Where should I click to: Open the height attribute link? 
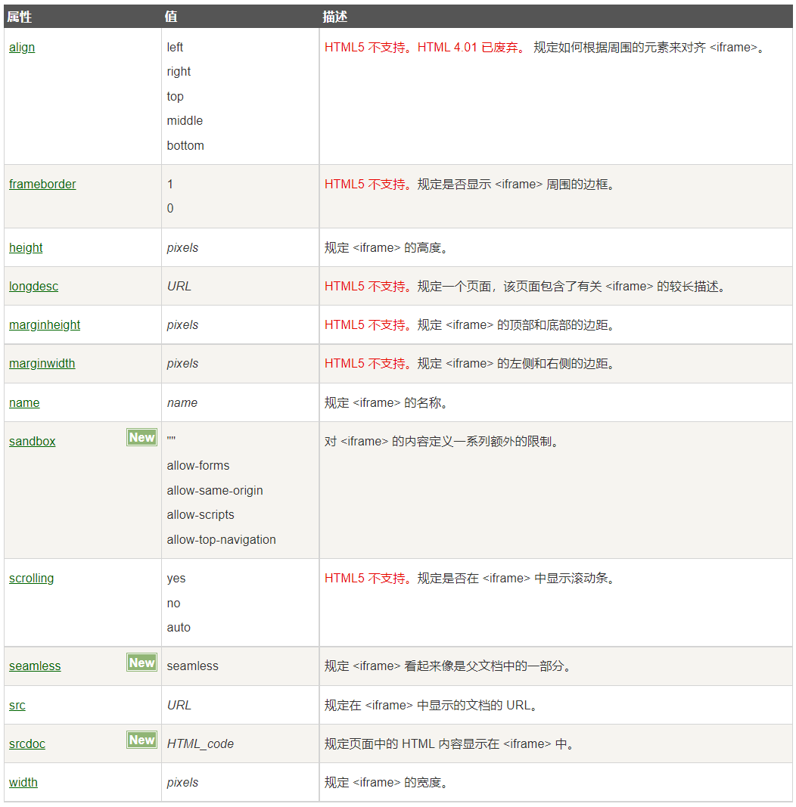(x=25, y=247)
